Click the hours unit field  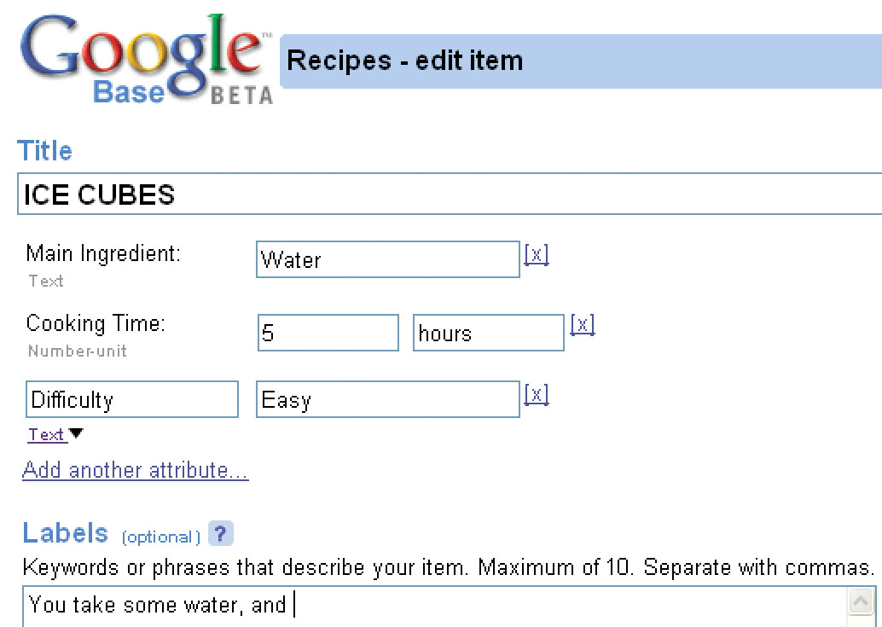488,333
